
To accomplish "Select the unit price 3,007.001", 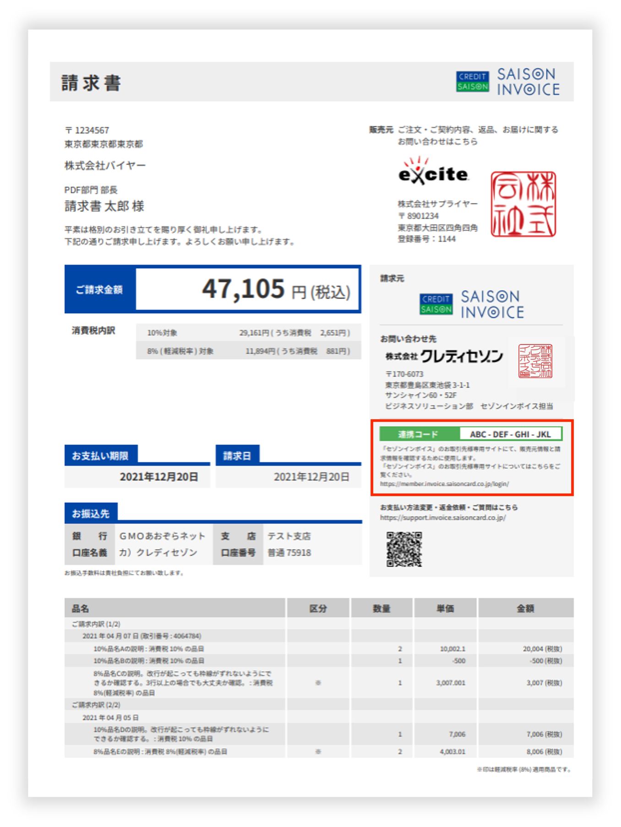I will pyautogui.click(x=451, y=683).
